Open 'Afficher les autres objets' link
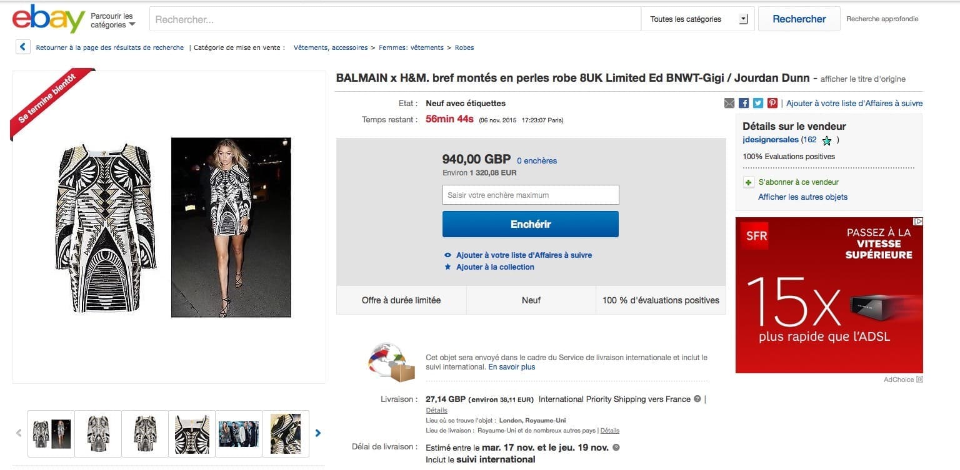This screenshot has height=470, width=960. [802, 197]
